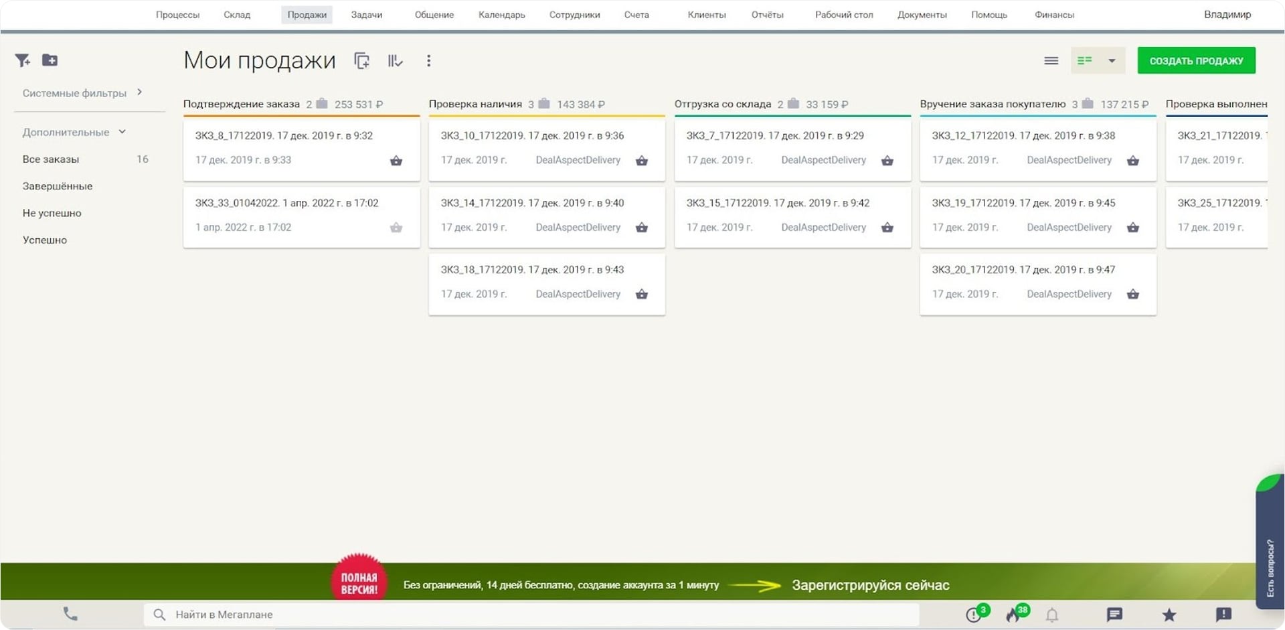
Task: Open the favorites star icon
Action: (x=1169, y=615)
